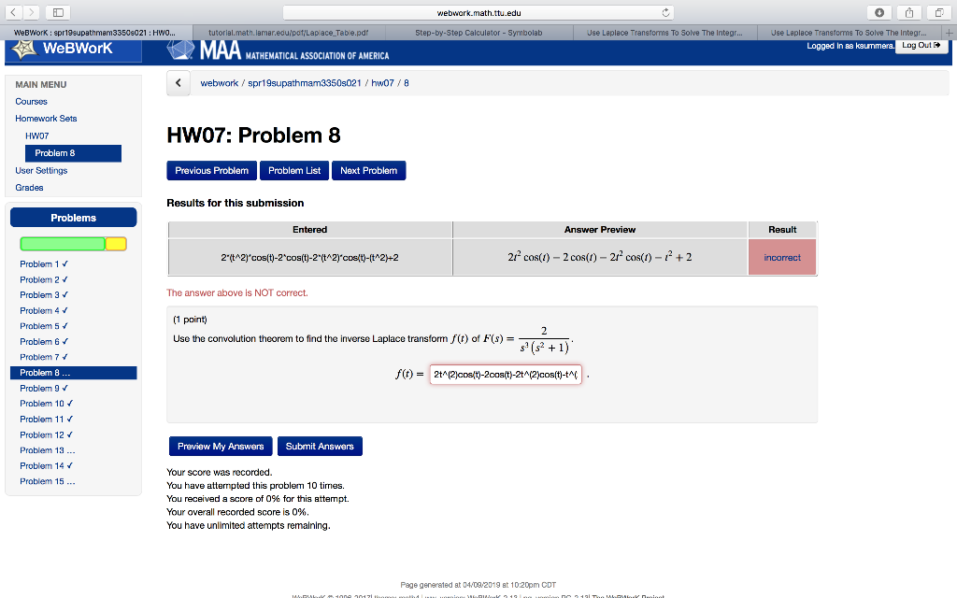
Task: Click the yellow segment of the progress bar
Action: click(x=117, y=243)
